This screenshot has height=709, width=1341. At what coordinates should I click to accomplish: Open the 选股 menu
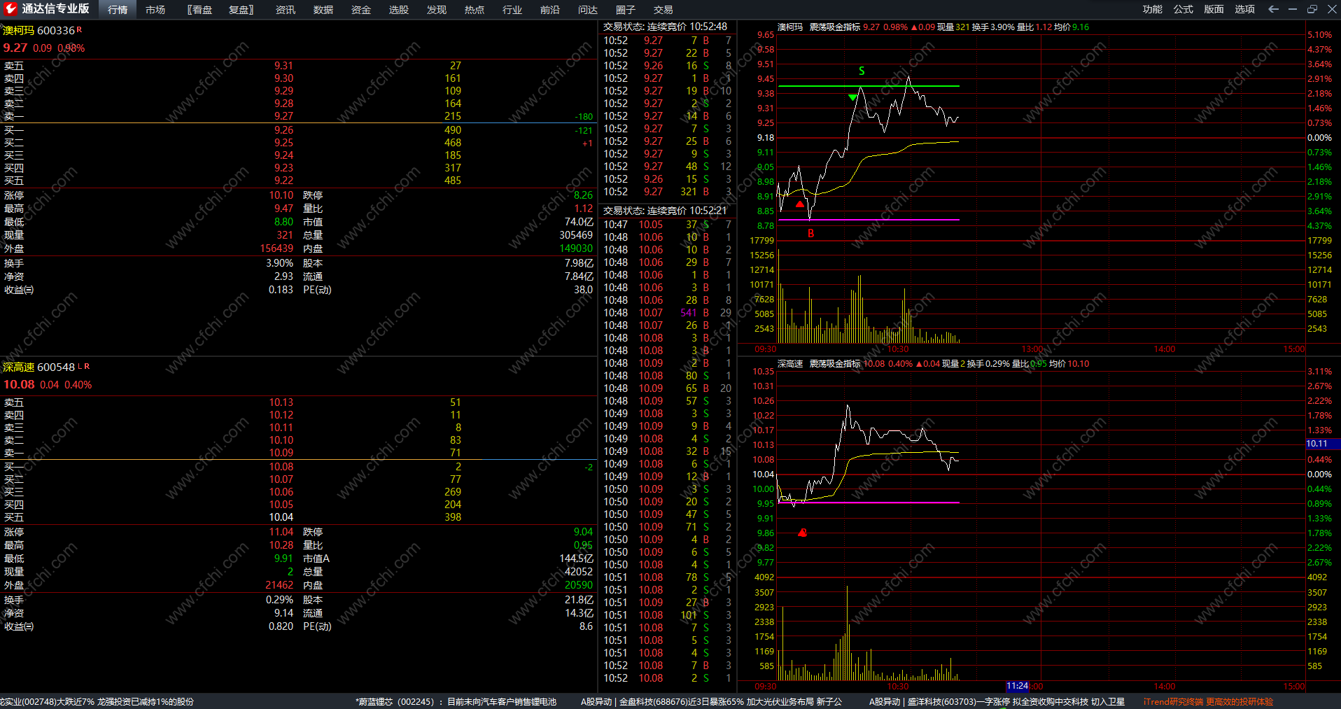pos(398,10)
